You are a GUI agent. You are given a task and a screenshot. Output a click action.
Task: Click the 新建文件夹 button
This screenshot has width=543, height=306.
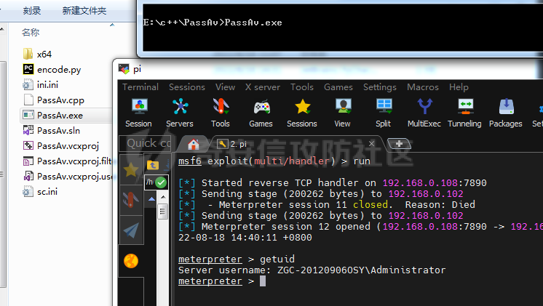point(84,11)
